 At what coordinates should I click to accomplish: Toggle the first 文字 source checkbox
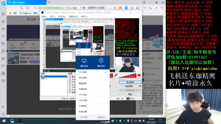click(x=70, y=79)
